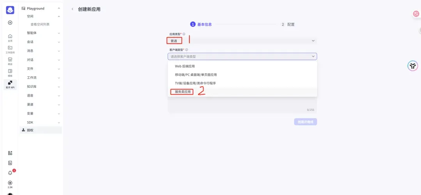Open the 工作空间 workspace icon
421x195 pixels.
point(10,49)
